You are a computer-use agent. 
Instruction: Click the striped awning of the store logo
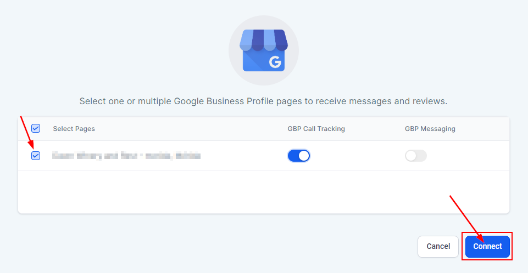point(263,39)
